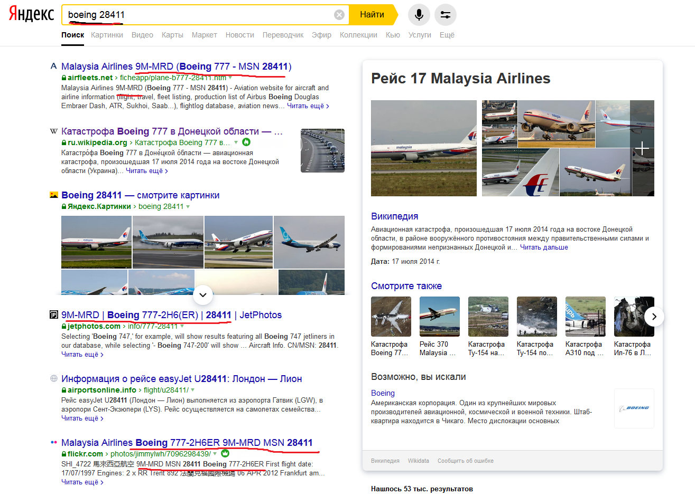
Task: Open the Услуги tab
Action: (x=420, y=35)
